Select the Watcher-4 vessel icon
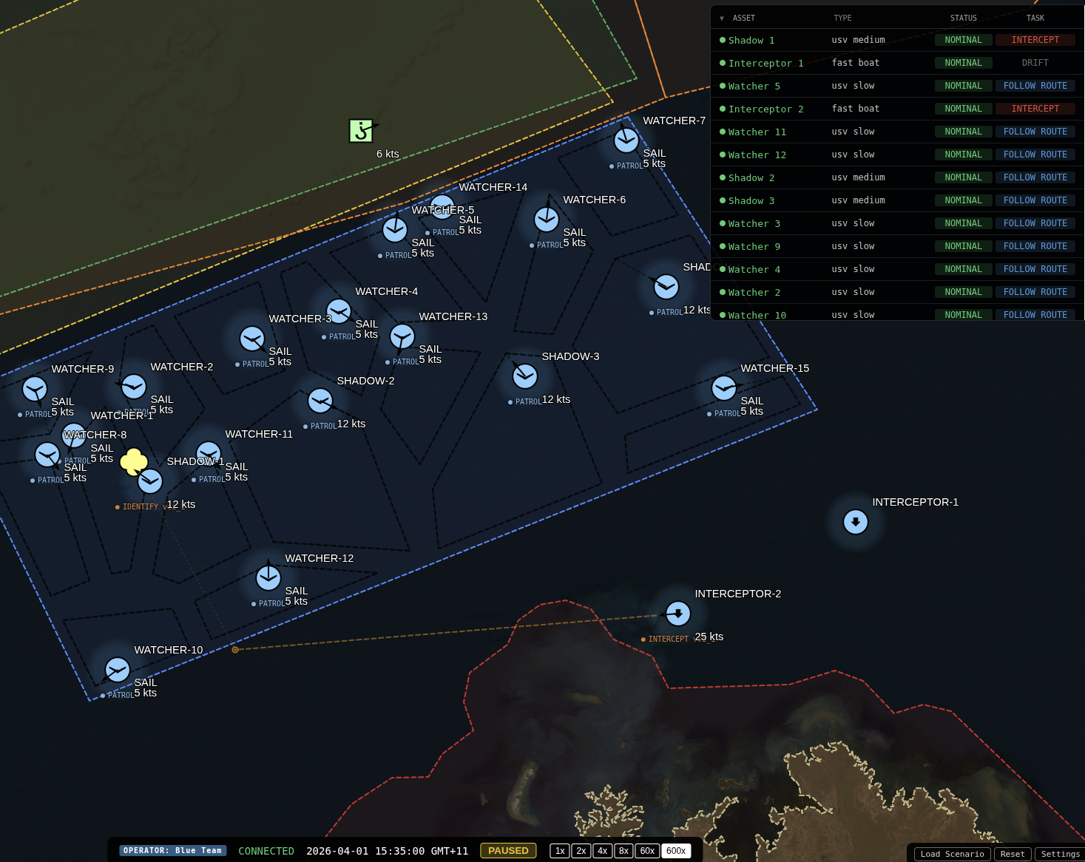 point(339,310)
